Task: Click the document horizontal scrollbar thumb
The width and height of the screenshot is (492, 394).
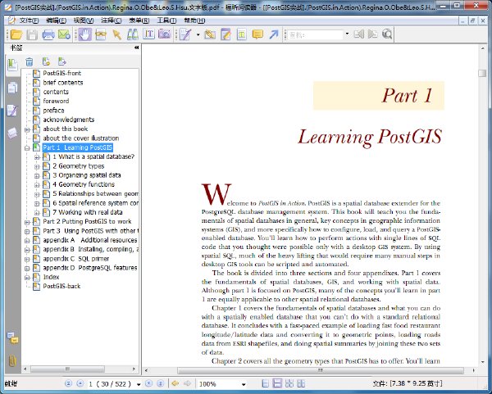Action: point(321,370)
